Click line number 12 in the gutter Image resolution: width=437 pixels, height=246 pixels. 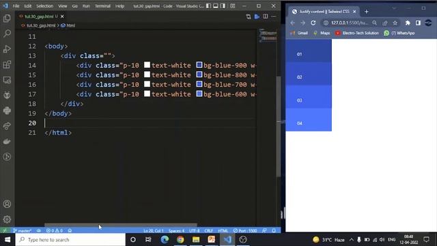click(32, 46)
